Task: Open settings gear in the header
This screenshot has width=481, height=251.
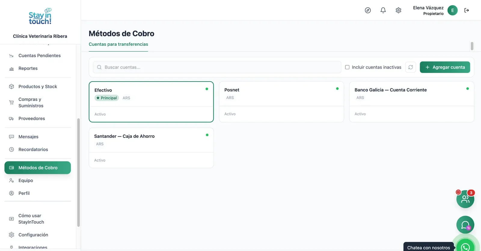Action: click(x=398, y=10)
